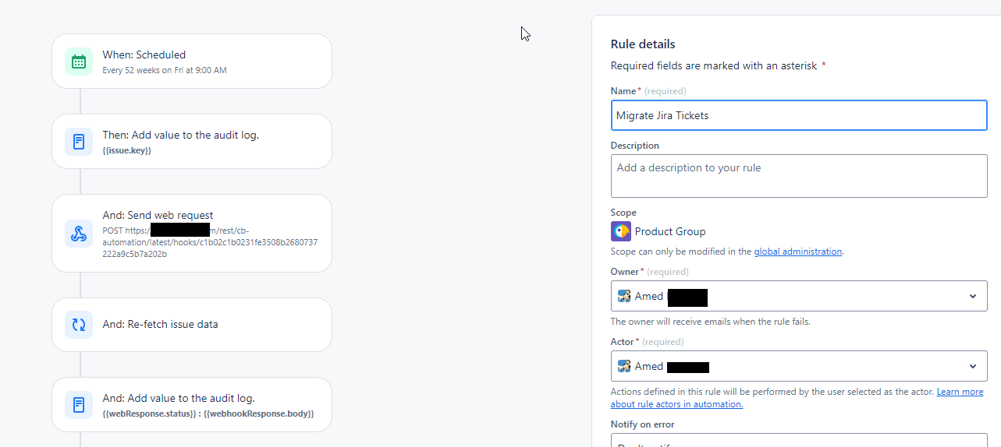Open the global administration link
The width and height of the screenshot is (1001, 447).
(x=798, y=252)
